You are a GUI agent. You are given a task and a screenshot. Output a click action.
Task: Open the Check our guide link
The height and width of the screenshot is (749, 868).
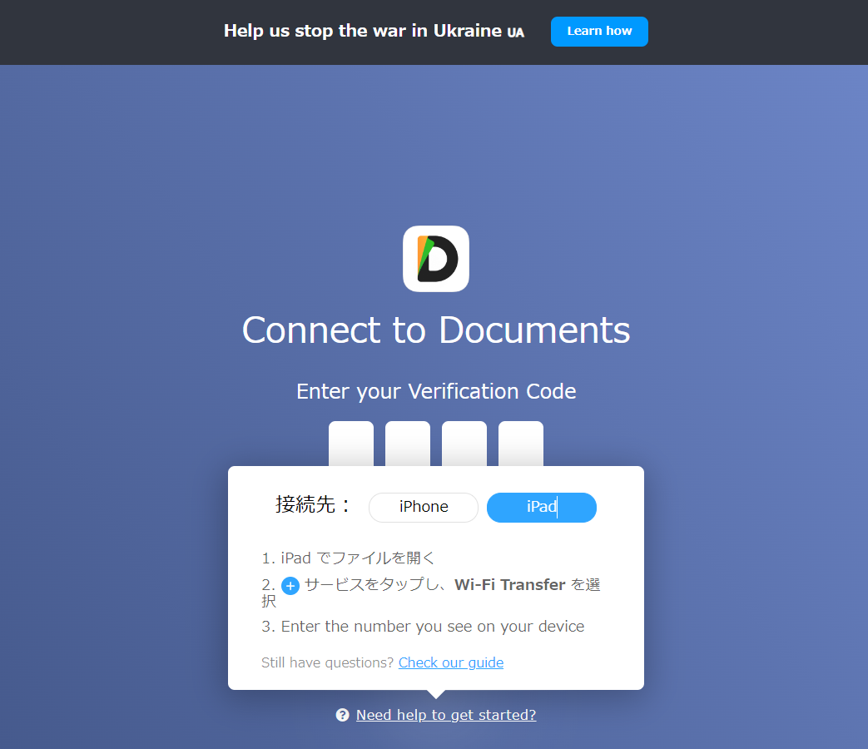click(450, 662)
